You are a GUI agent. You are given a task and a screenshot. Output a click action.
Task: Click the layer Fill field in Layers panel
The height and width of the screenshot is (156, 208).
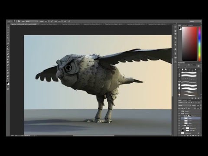pos(198,108)
